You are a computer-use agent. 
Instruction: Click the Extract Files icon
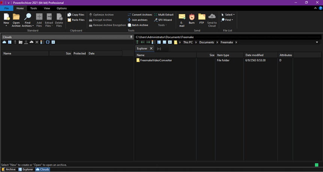tap(49, 17)
